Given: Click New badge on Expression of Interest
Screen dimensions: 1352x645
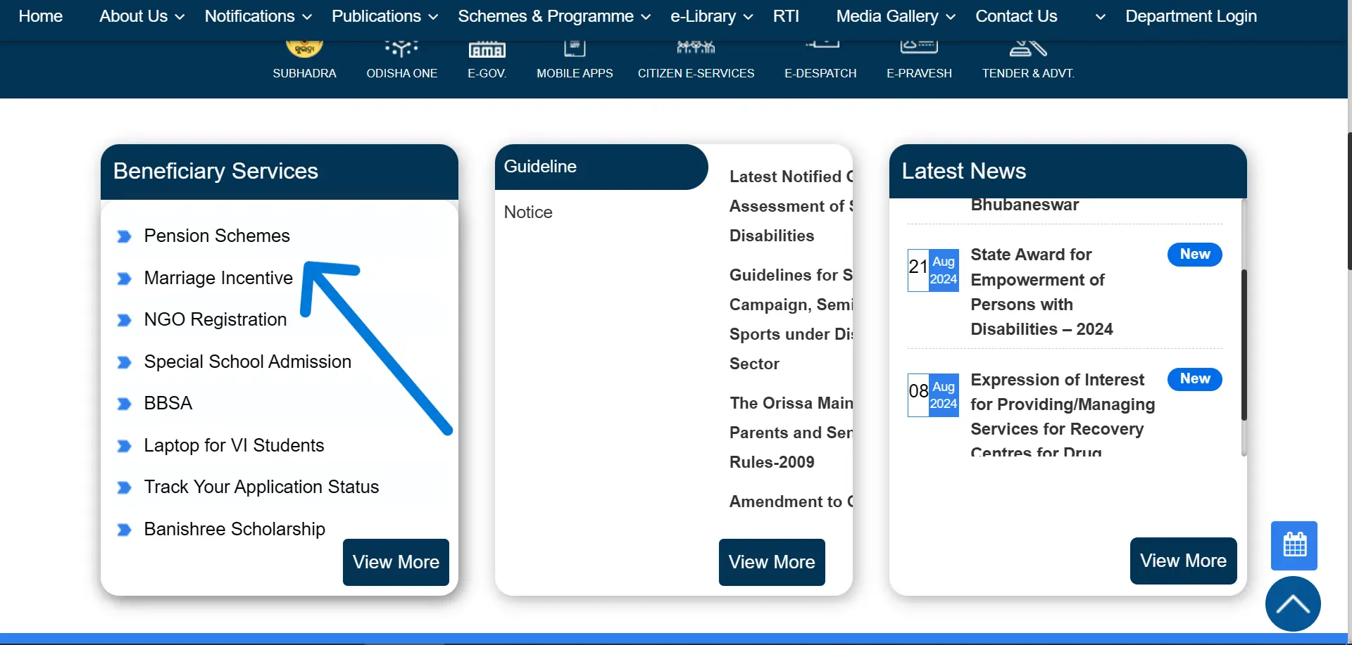Looking at the screenshot, I should [1195, 379].
